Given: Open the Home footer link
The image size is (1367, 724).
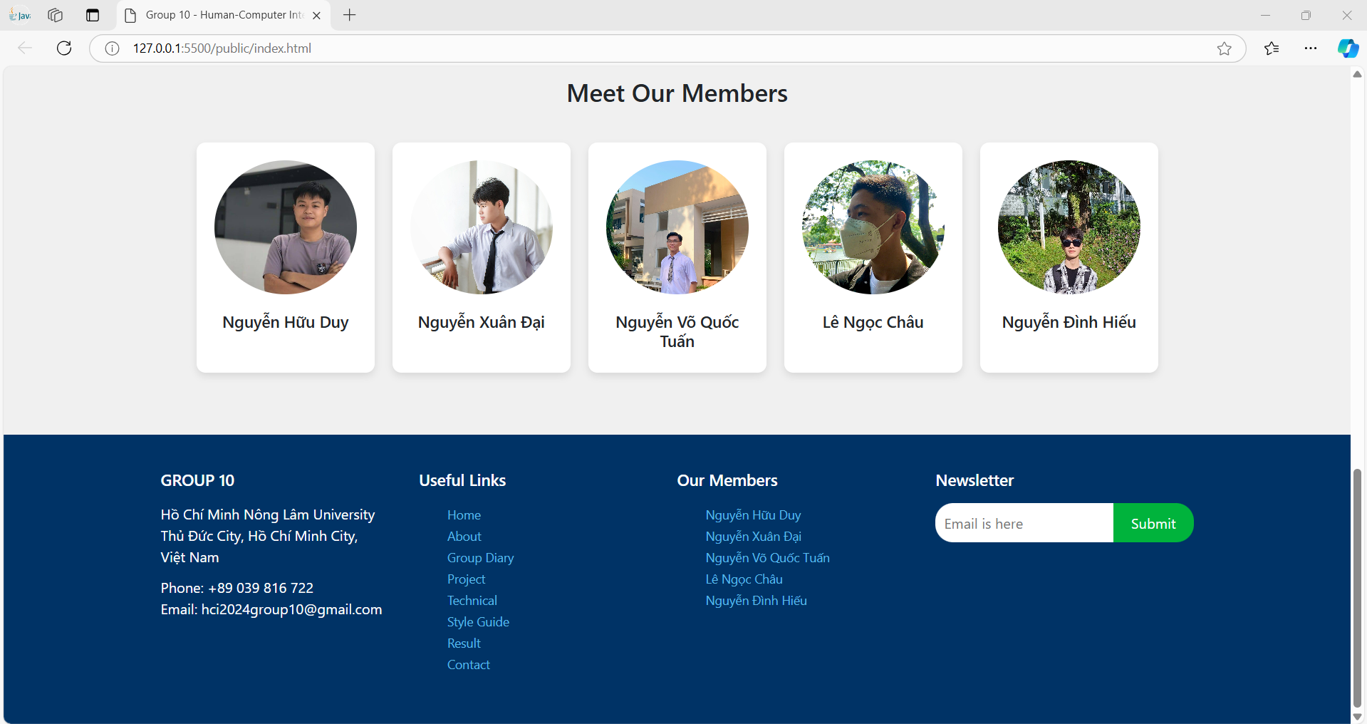Looking at the screenshot, I should [x=464, y=514].
